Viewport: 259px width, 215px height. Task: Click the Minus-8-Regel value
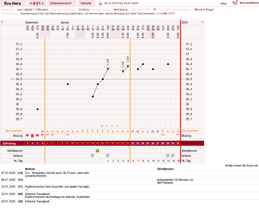click(x=204, y=9)
